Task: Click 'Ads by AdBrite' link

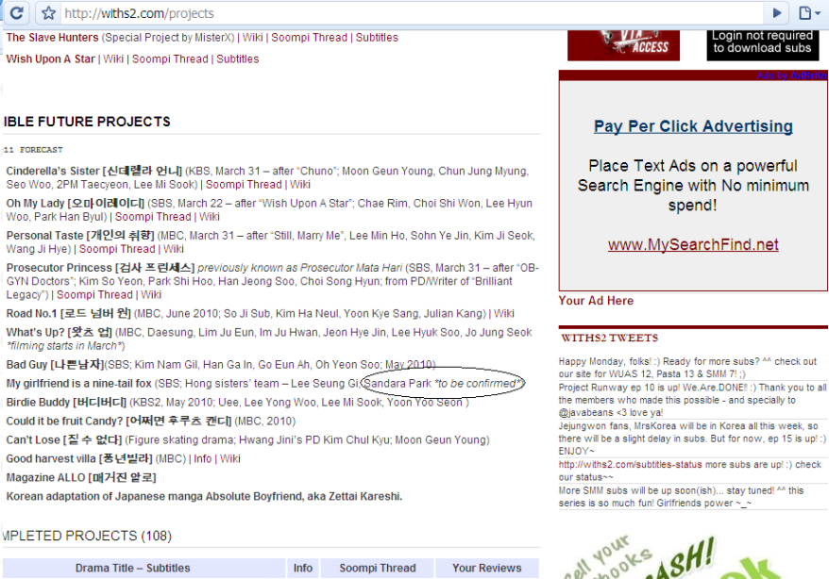Action: 791,75
